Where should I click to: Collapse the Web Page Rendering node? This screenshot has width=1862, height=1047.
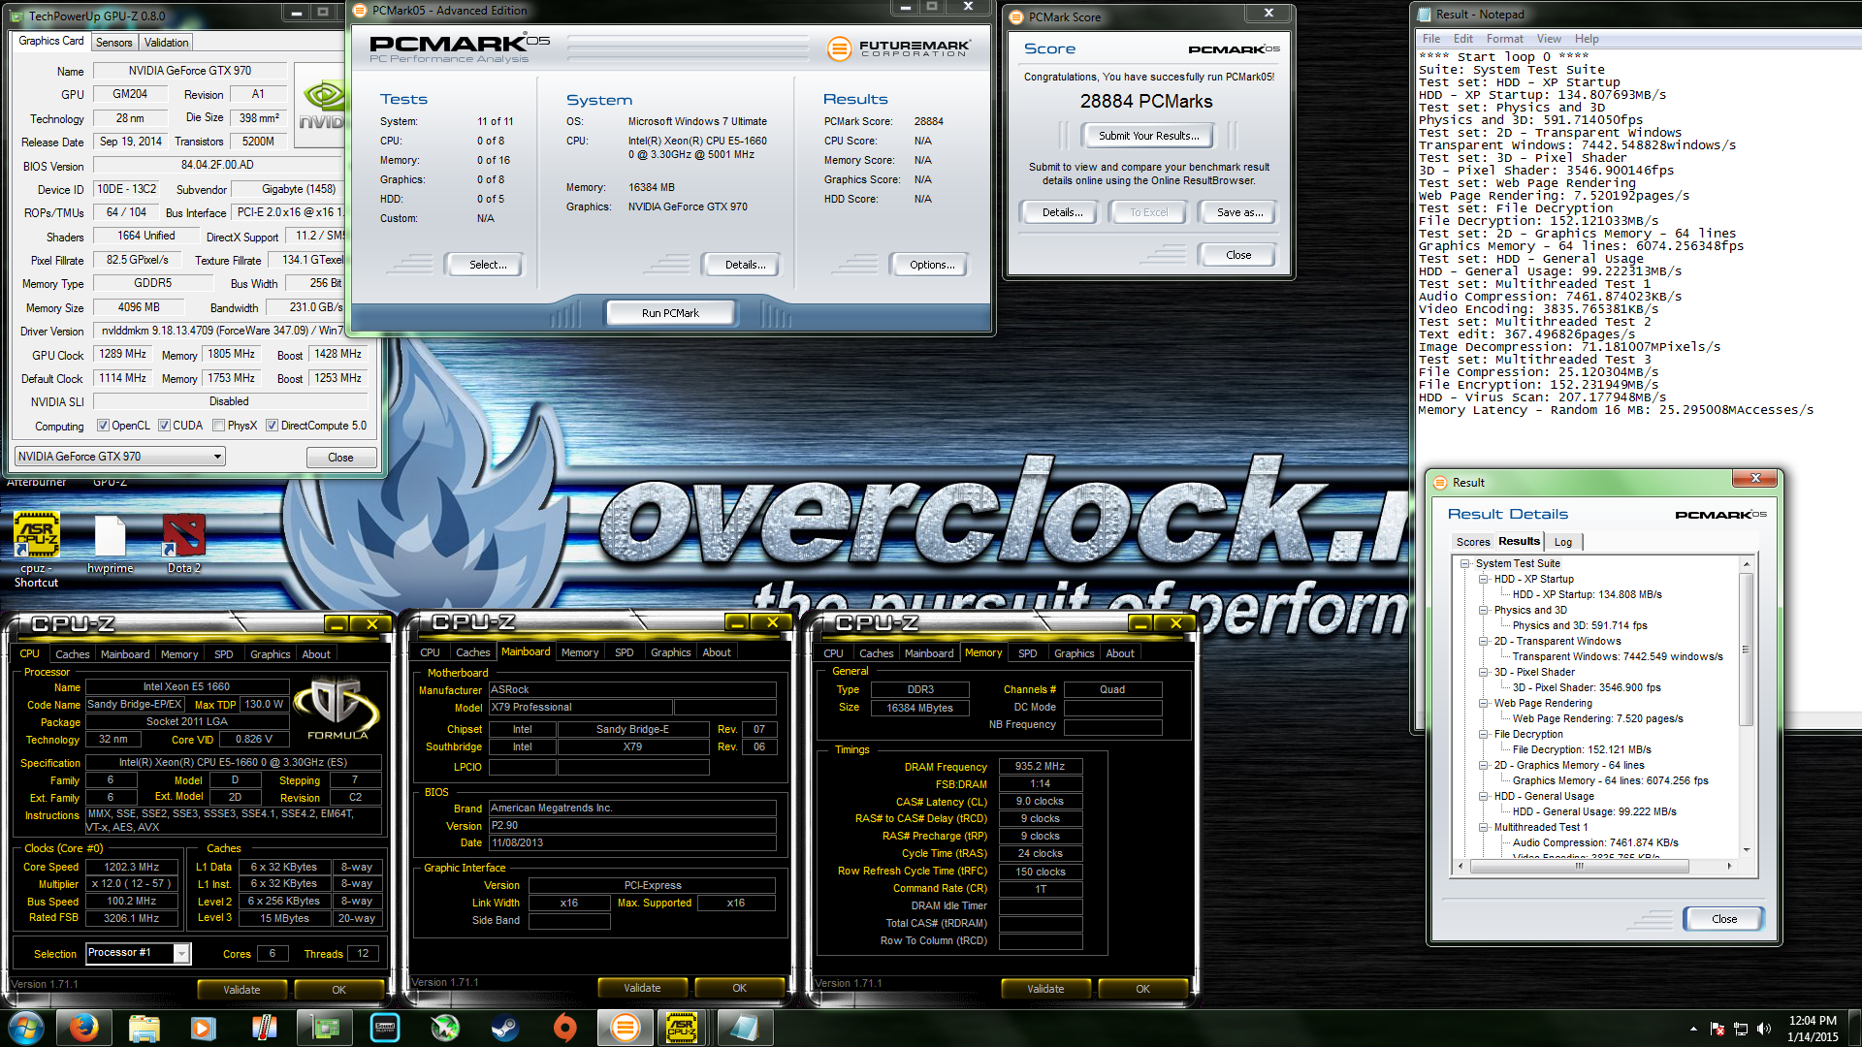point(1483,703)
